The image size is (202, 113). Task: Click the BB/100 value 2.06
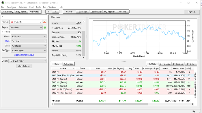(79, 42)
